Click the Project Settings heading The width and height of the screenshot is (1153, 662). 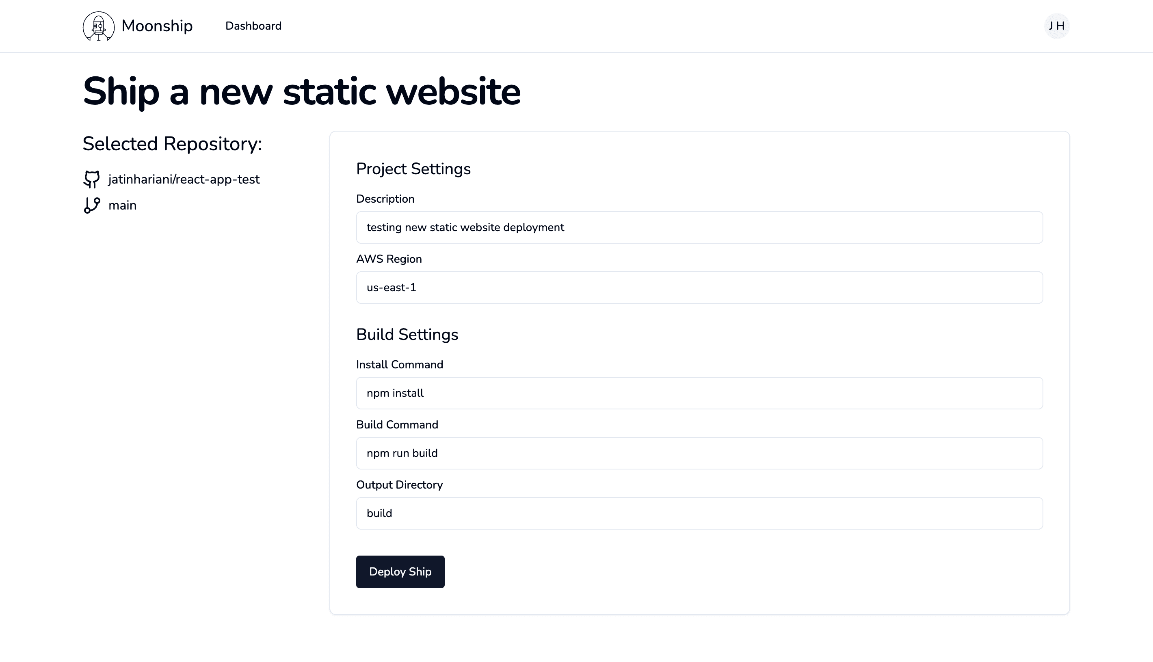pos(413,169)
